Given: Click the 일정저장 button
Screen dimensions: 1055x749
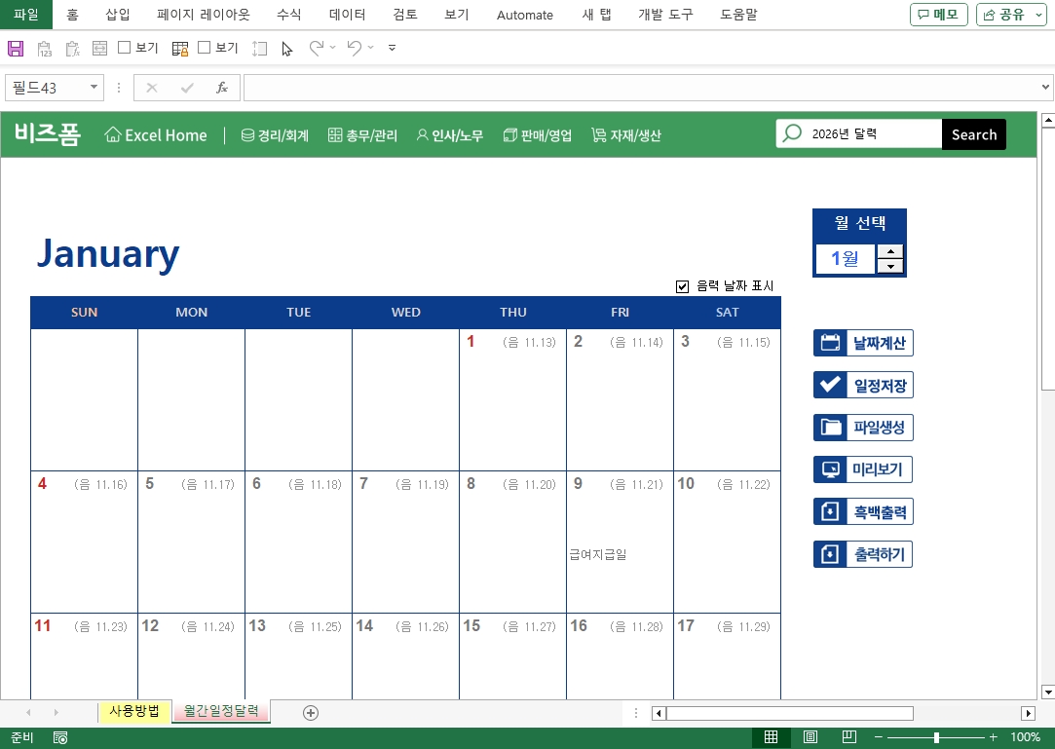Looking at the screenshot, I should coord(863,386).
